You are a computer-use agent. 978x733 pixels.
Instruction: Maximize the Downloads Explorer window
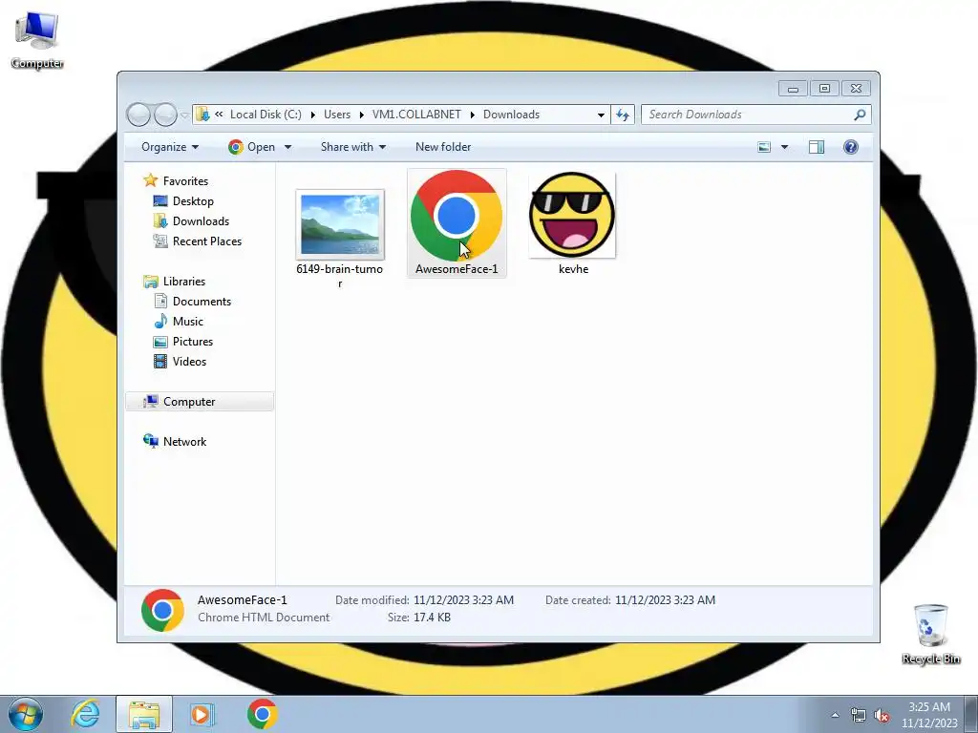tap(824, 89)
